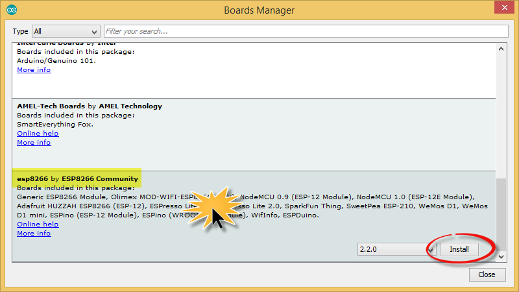Open More info link for esp8266 package
Image resolution: width=519 pixels, height=292 pixels.
click(x=34, y=234)
